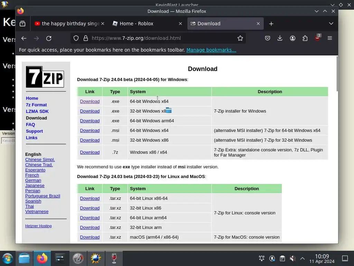Image resolution: width=354 pixels, height=266 pixels.
Task: Download the .msi for 64-bit Windows x64
Action: coord(90,131)
